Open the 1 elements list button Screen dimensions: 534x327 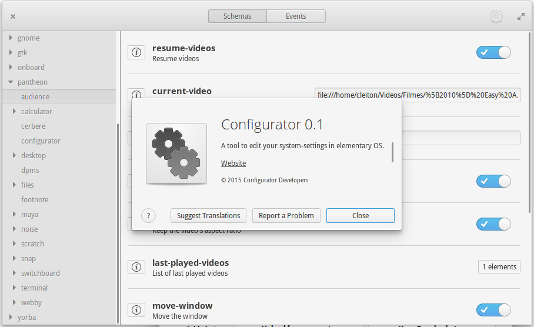499,266
